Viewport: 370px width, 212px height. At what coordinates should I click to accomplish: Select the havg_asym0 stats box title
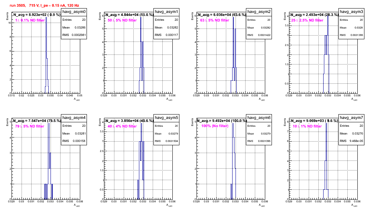74,12
